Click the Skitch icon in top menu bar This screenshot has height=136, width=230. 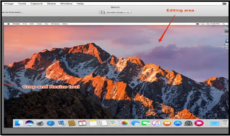(224, 4)
